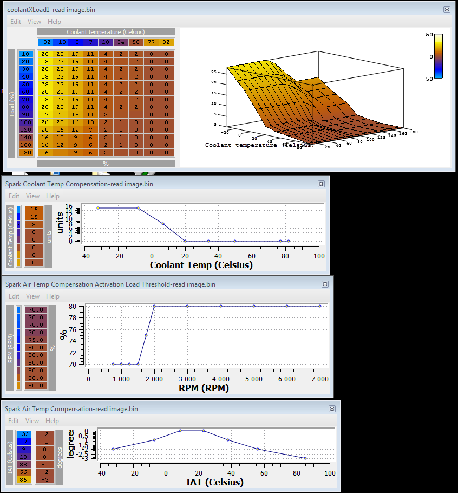Open Help menu in Activation Load Threshold window
Viewport: 458px width, 493px height.
[x=53, y=296]
